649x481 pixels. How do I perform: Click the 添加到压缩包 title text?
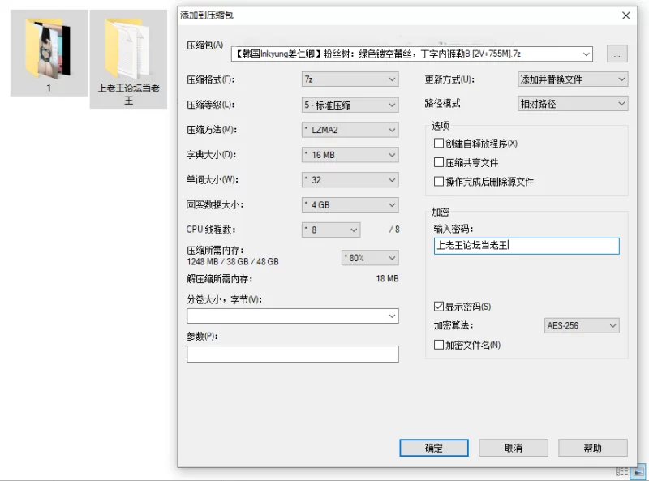click(x=207, y=15)
